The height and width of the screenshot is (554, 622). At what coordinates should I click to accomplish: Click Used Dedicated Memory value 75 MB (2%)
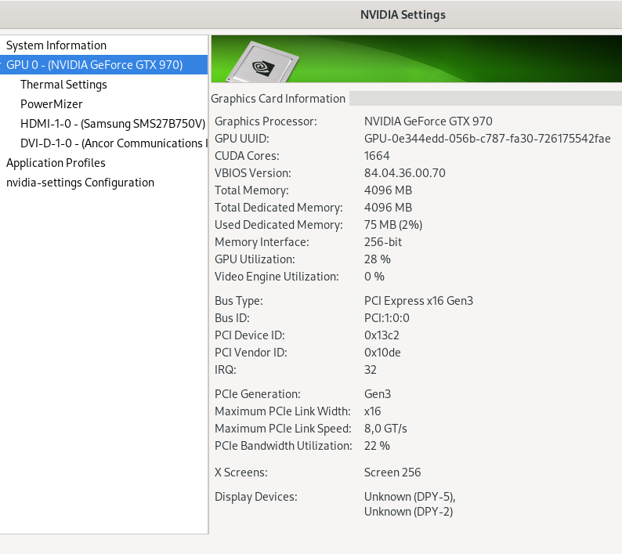[x=393, y=225]
